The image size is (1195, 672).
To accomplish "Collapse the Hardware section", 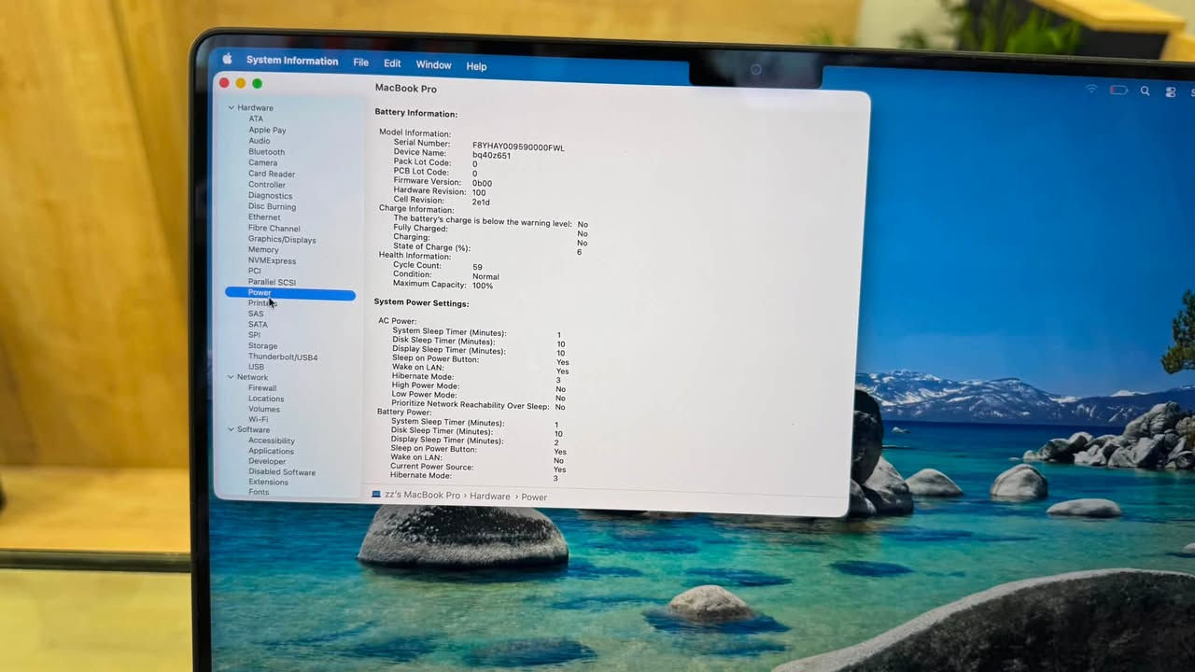I will click(231, 107).
